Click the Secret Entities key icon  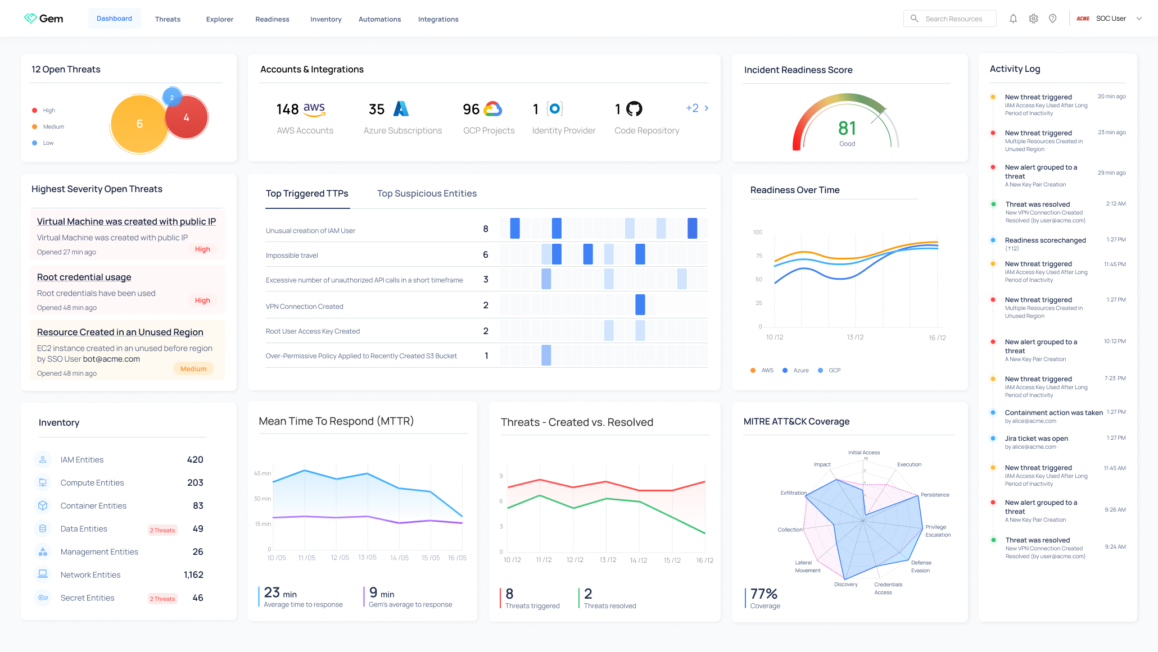click(43, 598)
